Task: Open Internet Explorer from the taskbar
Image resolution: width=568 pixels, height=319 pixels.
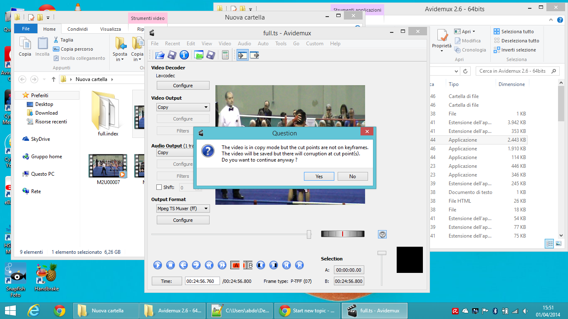Action: pos(34,311)
